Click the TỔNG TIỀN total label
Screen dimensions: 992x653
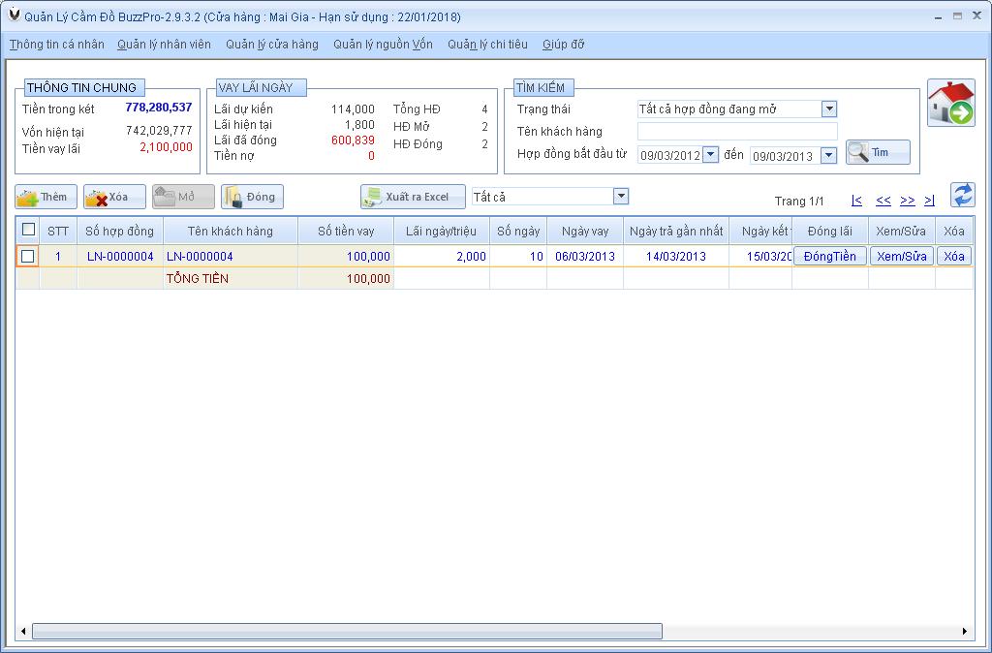pos(198,278)
